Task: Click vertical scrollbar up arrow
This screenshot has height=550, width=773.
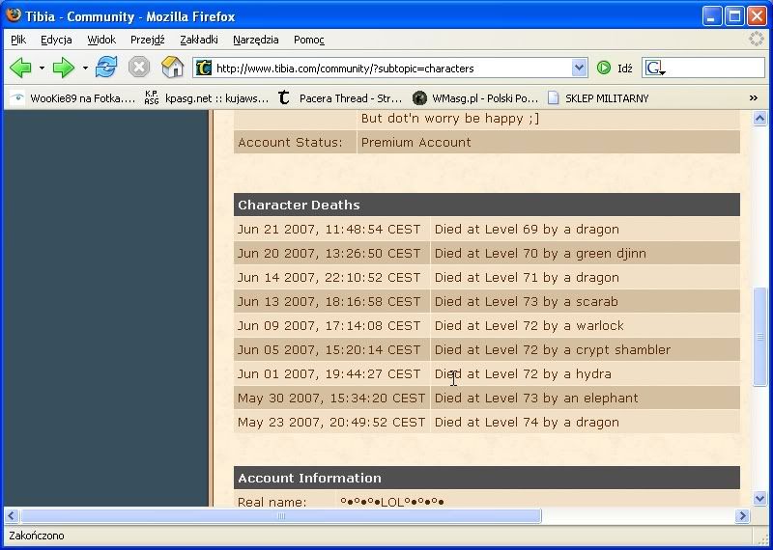Action: click(759, 118)
